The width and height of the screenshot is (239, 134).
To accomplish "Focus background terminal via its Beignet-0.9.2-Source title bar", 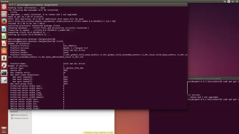I will pos(213,79).
